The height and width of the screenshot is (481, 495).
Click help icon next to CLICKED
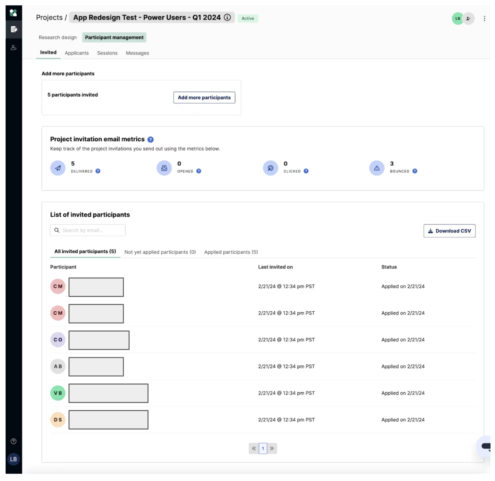tap(306, 171)
